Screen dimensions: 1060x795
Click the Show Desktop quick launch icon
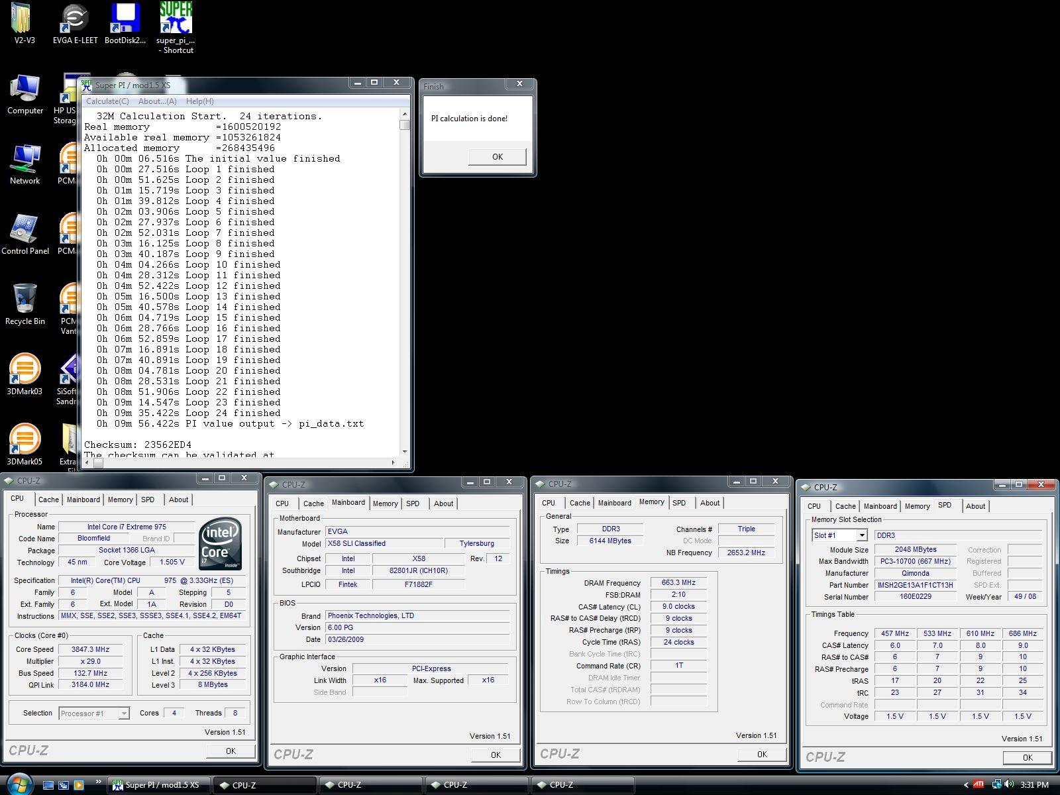click(x=48, y=785)
